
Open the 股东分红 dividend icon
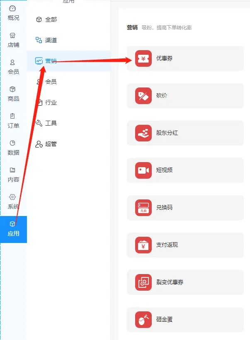coord(143,133)
